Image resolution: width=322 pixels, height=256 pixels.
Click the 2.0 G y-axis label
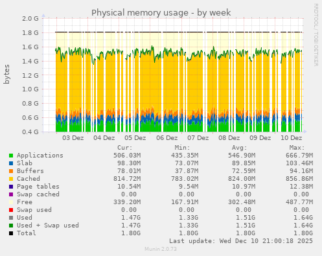click(30, 19)
